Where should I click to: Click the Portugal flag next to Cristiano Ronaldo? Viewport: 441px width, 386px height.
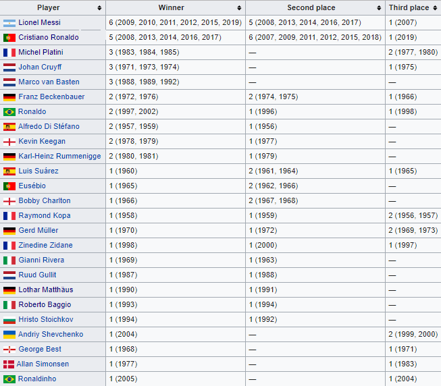pos(9,37)
